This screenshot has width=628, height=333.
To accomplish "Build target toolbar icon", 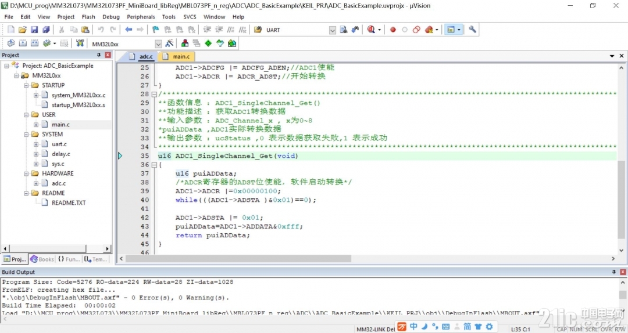I will [x=23, y=43].
